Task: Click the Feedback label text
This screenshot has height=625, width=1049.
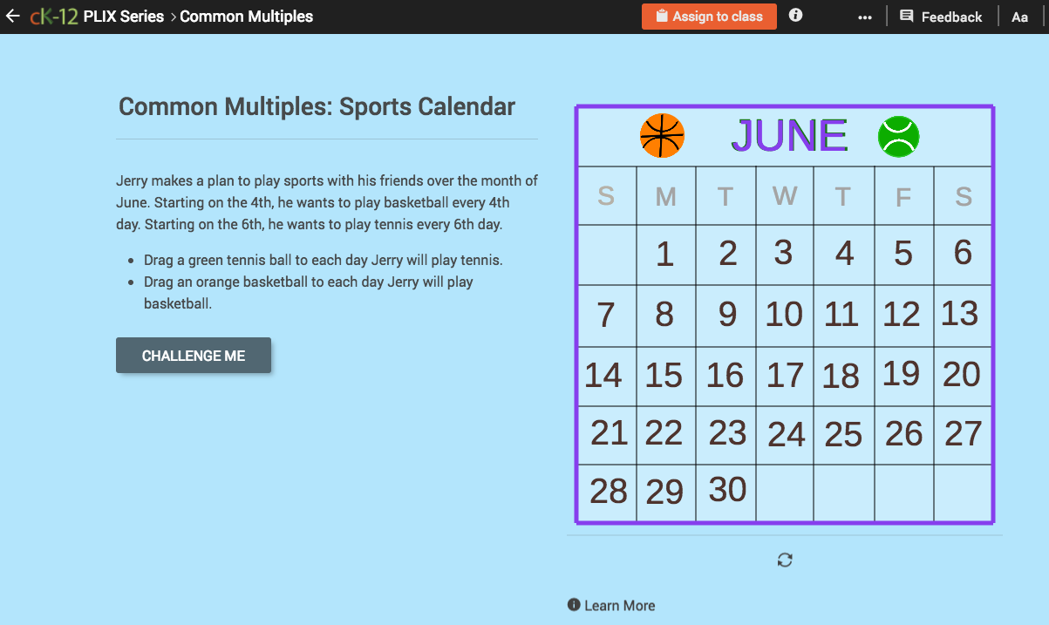Action: pos(950,16)
